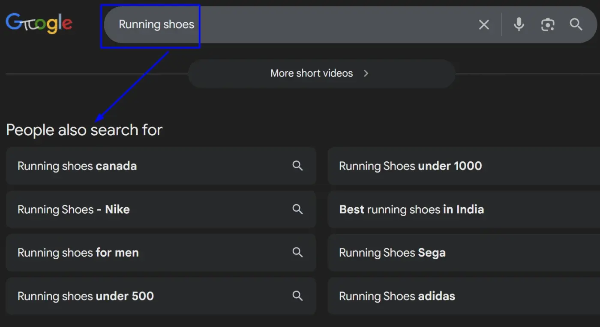Select suggestion Running shoes under 500
This screenshot has height=327, width=600.
point(161,296)
